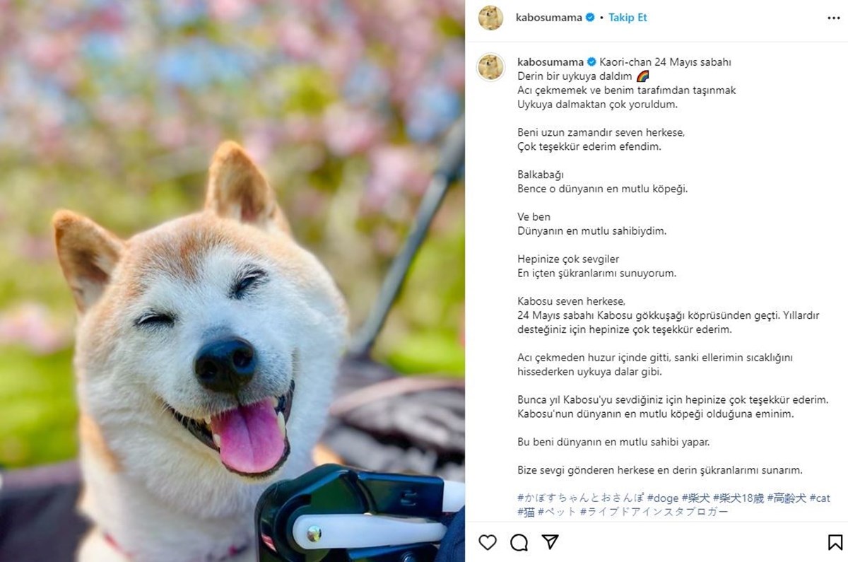Click the Shiba Inu dog photo
The image size is (848, 562).
(x=232, y=281)
